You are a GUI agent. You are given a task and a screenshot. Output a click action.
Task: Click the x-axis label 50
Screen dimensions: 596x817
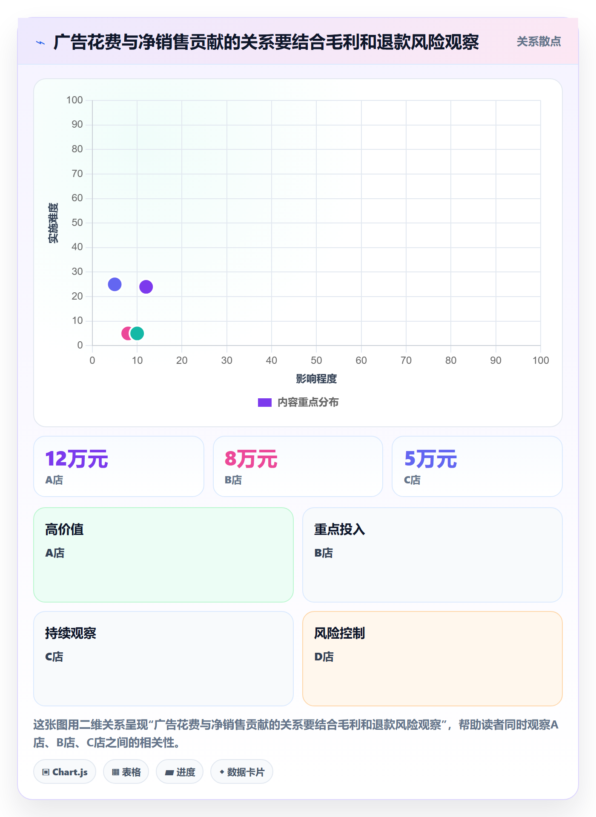(316, 360)
